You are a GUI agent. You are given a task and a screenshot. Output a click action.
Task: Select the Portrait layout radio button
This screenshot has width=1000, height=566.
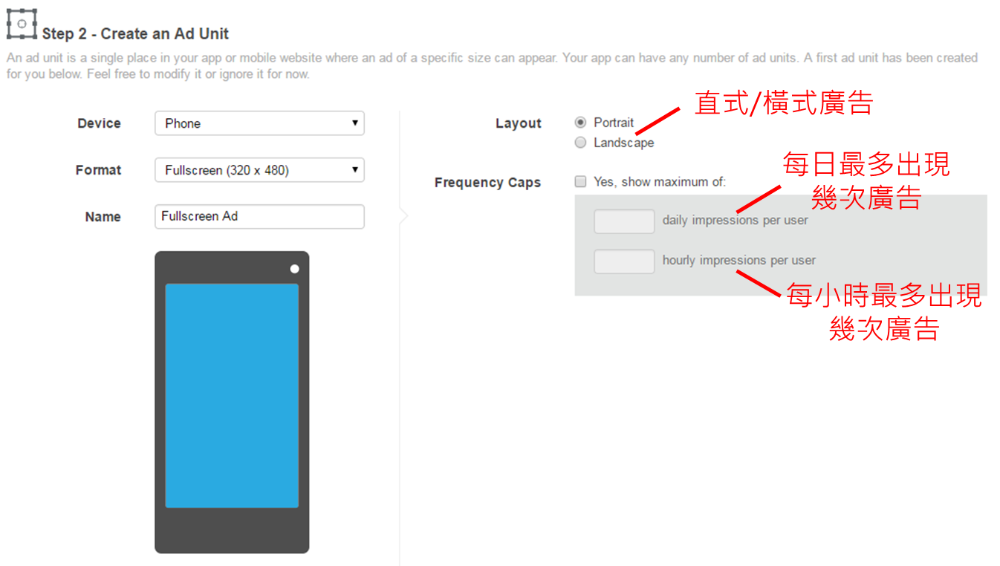coord(581,123)
